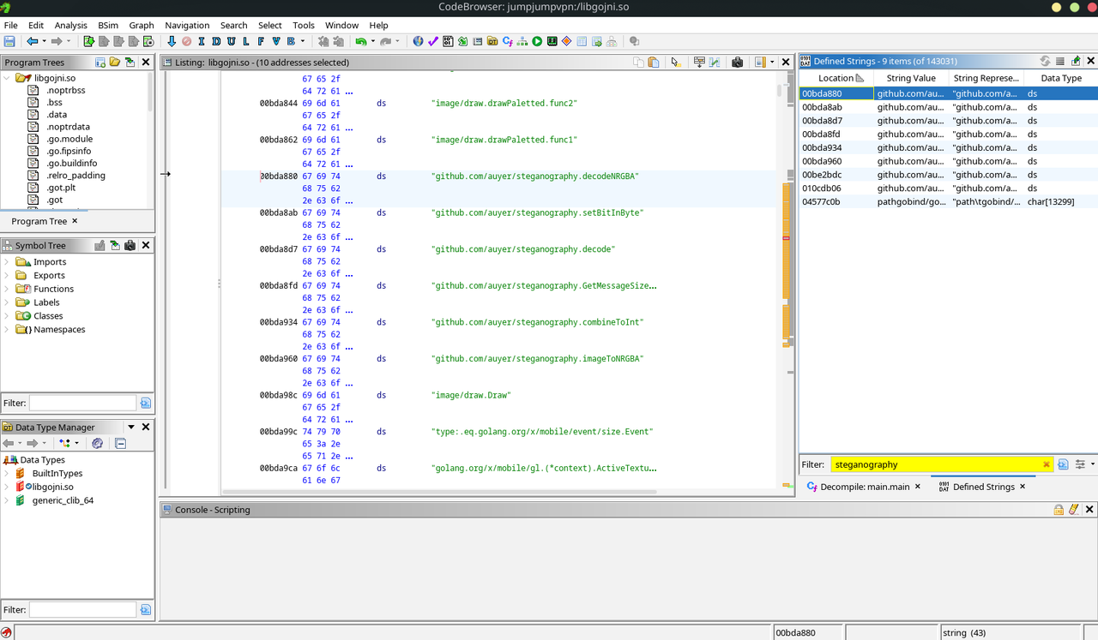
Task: Click the Listing paste clipboard icon
Action: pyautogui.click(x=653, y=62)
